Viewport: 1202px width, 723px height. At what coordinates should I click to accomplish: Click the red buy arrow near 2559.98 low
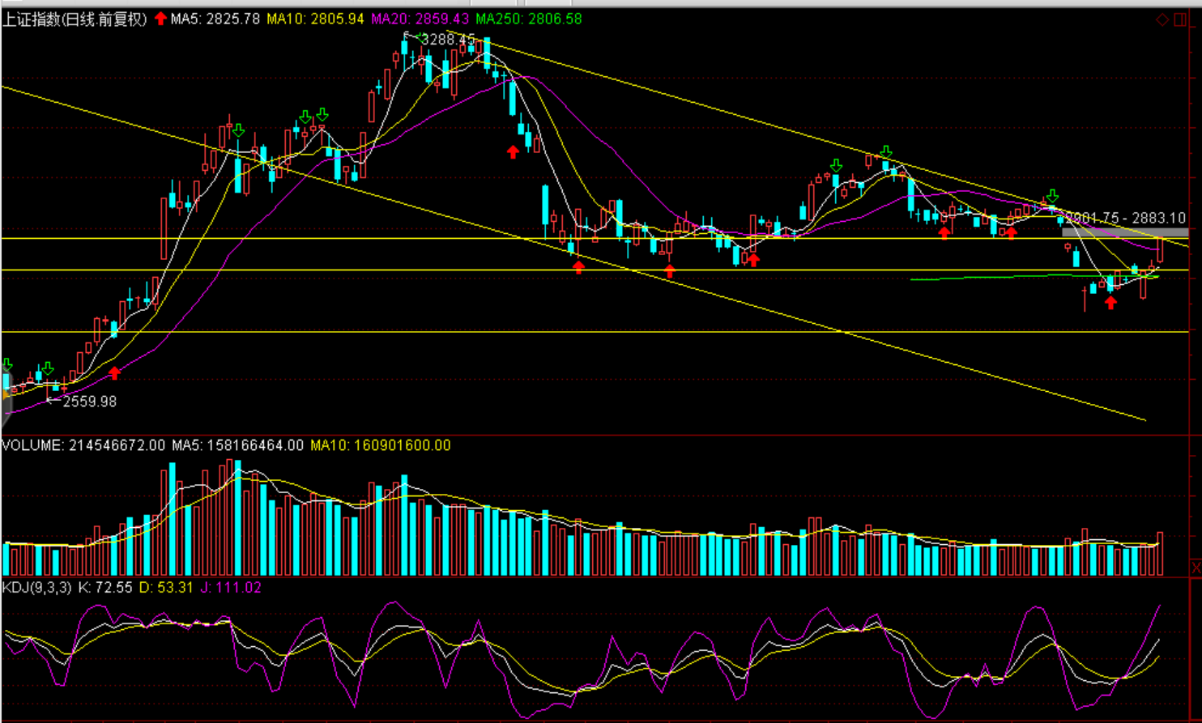click(114, 372)
